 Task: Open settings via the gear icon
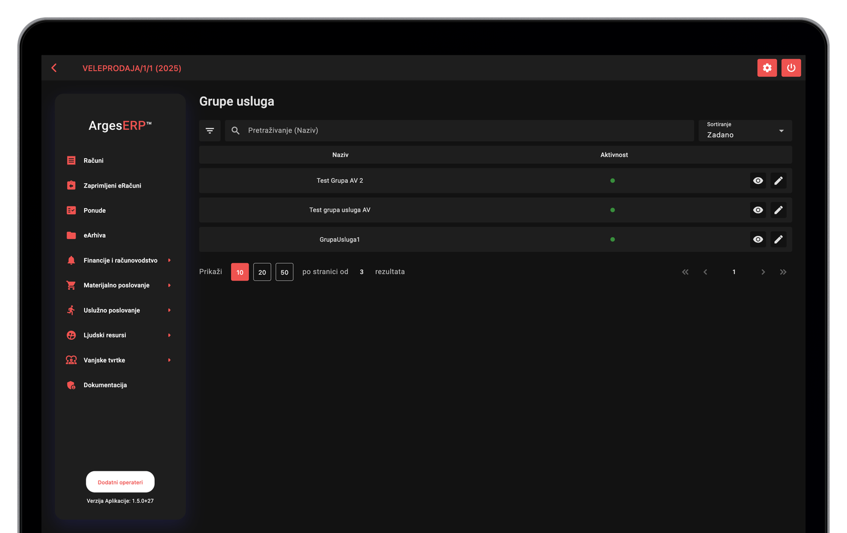[x=767, y=68]
